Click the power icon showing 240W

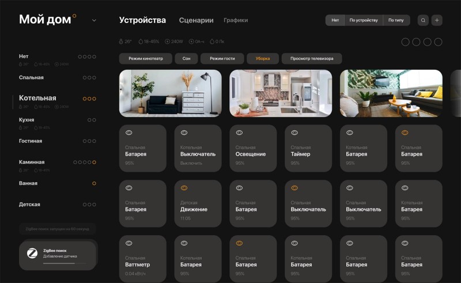[x=167, y=41]
